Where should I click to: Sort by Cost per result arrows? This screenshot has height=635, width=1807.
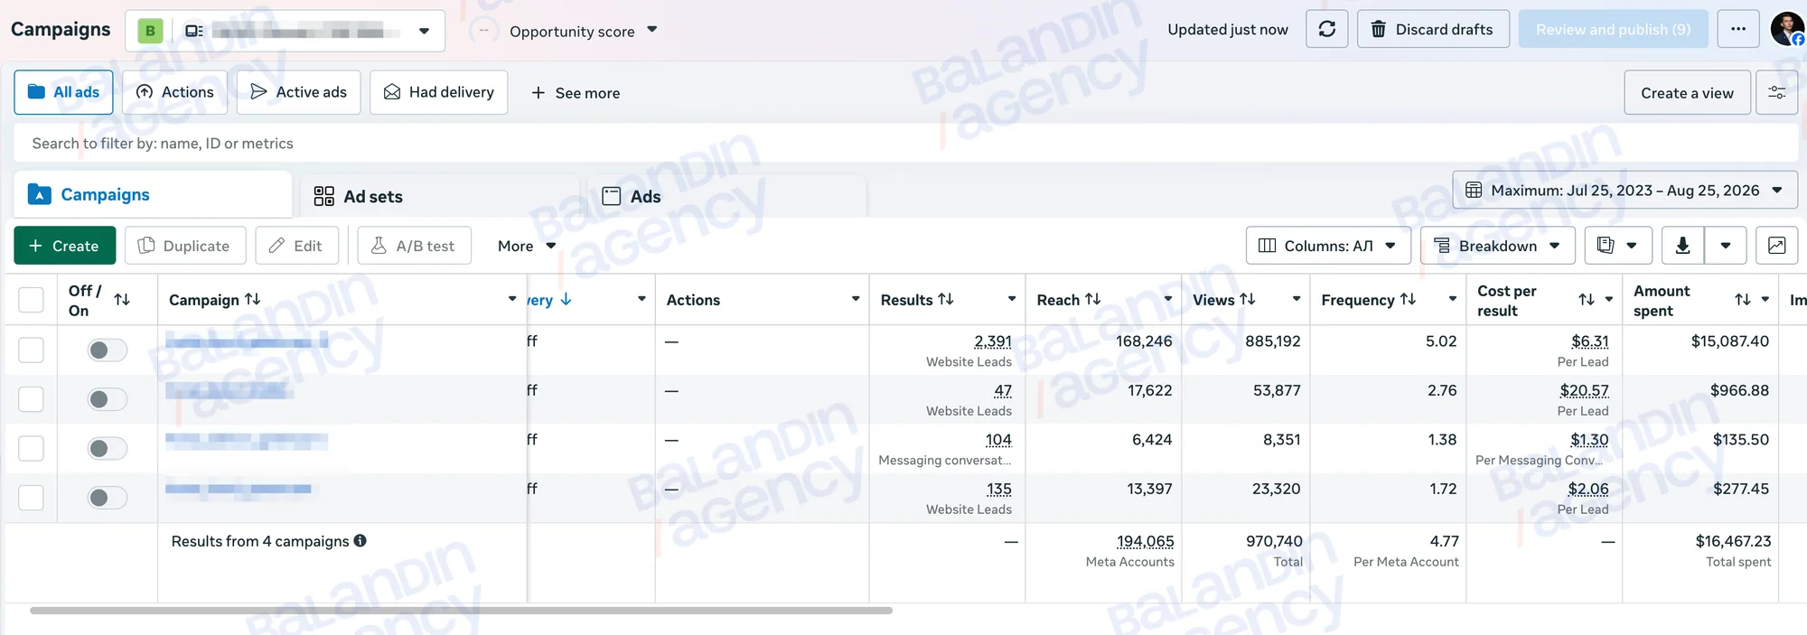(x=1587, y=300)
